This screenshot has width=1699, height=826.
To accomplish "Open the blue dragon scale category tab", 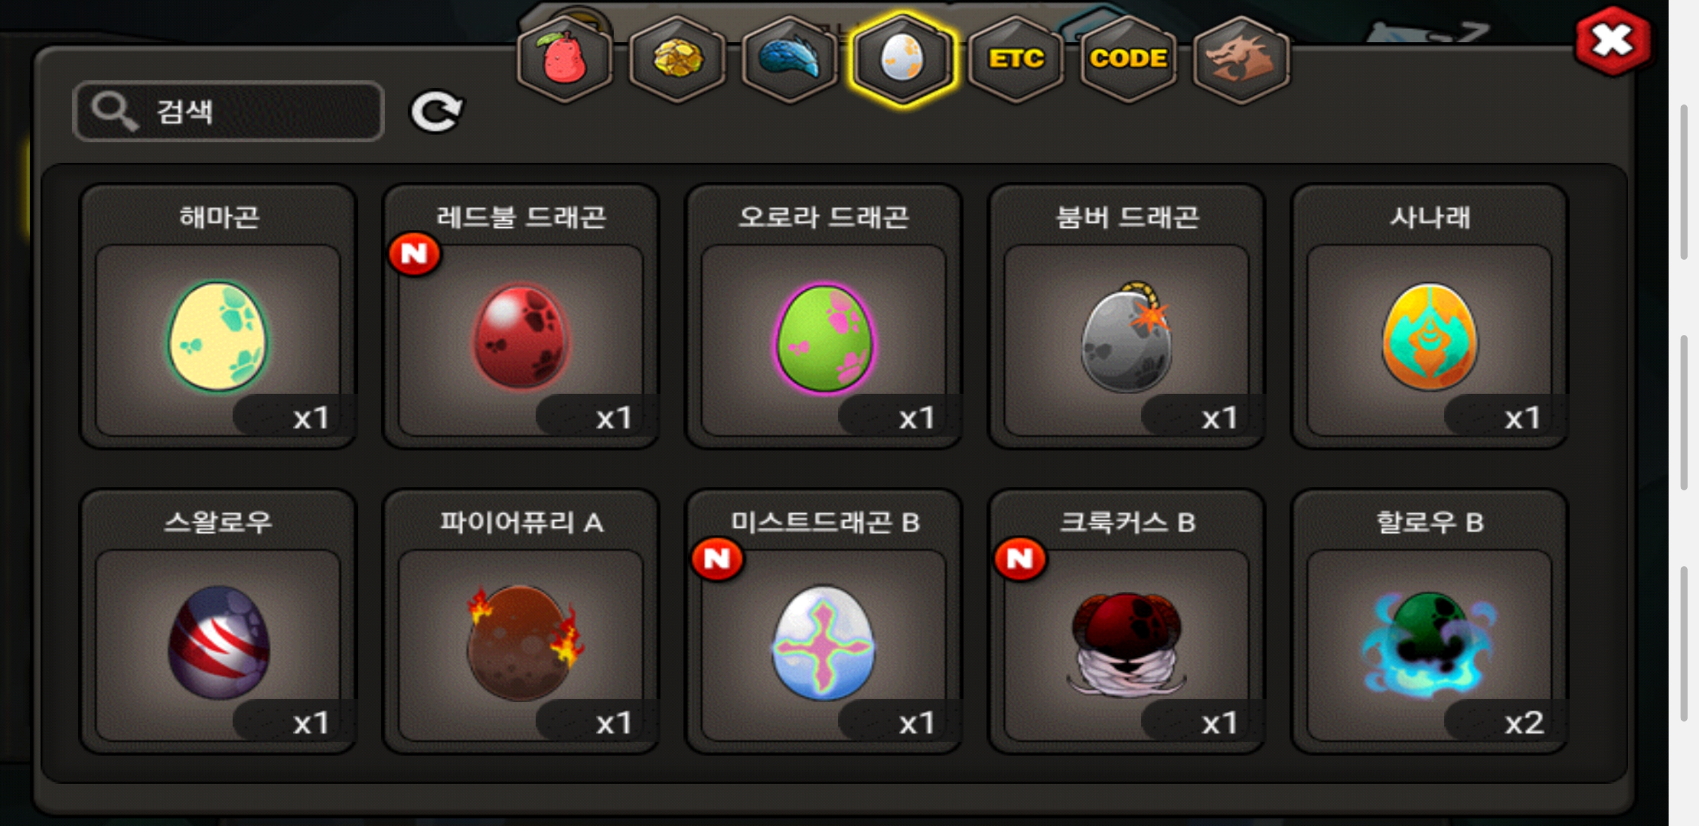I will 789,59.
